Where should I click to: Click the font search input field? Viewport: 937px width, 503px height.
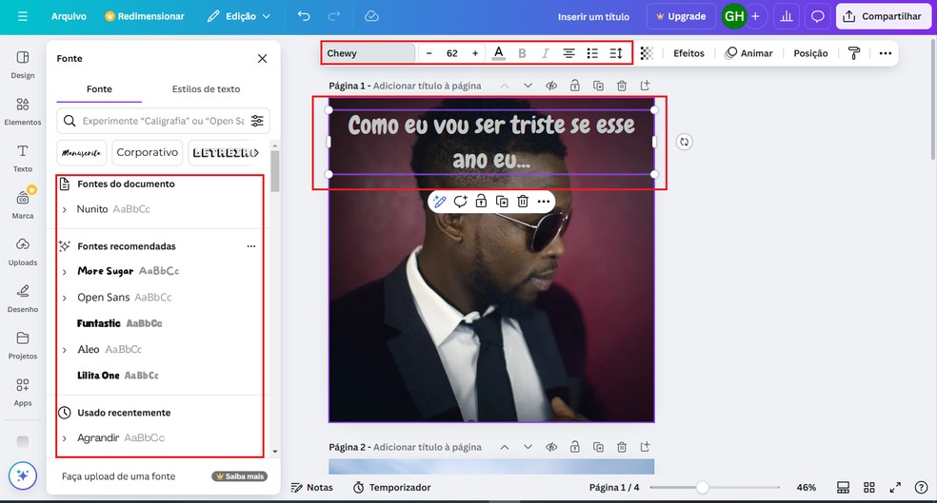point(162,121)
